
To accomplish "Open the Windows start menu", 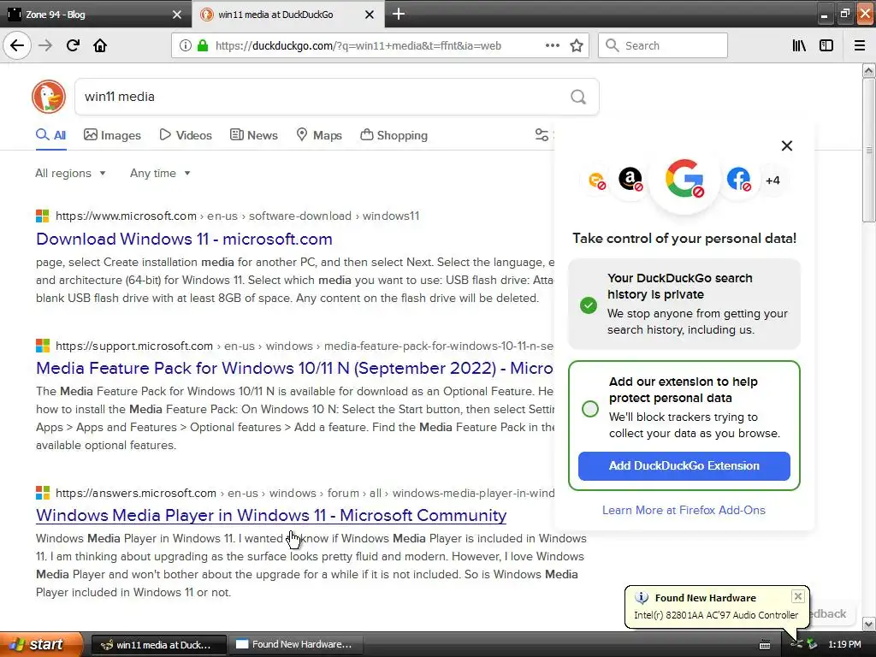I will [41, 644].
